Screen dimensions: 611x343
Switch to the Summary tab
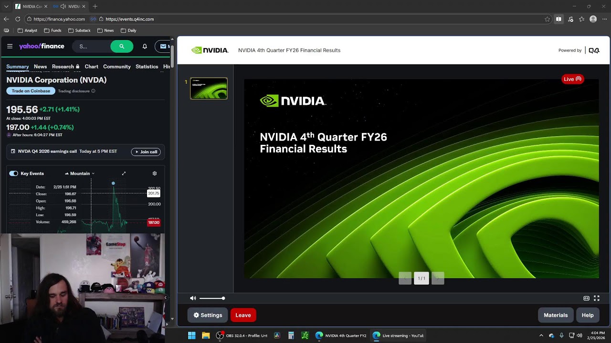[x=18, y=67]
